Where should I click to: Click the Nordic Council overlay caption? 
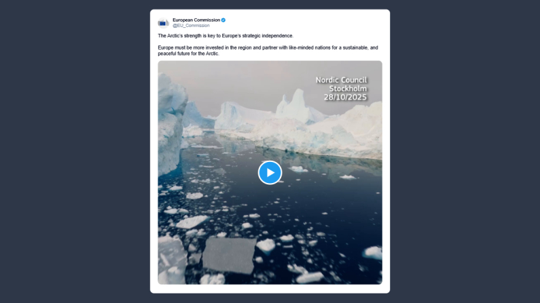point(341,80)
